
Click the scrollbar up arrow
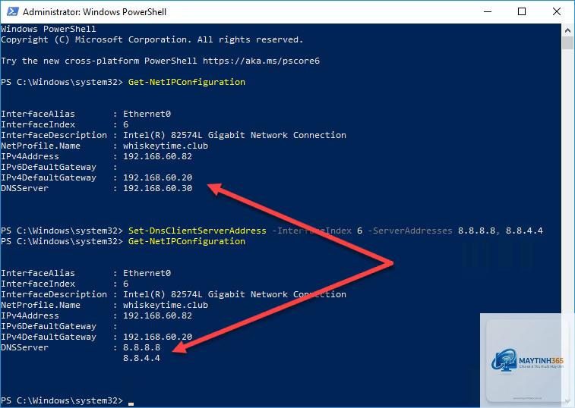coord(567,31)
